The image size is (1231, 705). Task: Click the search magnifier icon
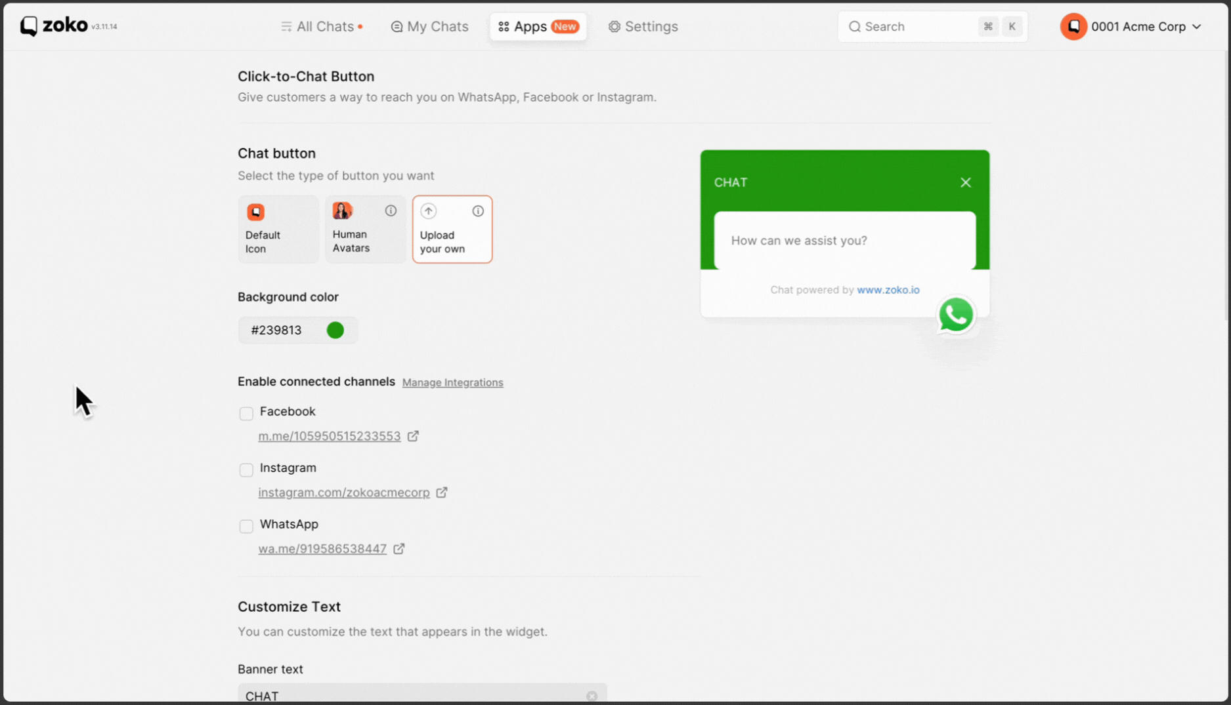point(854,26)
